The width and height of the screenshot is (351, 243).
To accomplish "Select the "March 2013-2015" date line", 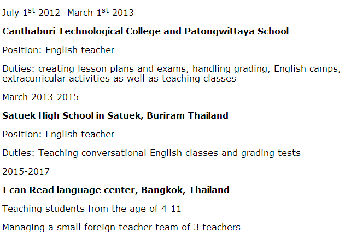I will coord(40,97).
